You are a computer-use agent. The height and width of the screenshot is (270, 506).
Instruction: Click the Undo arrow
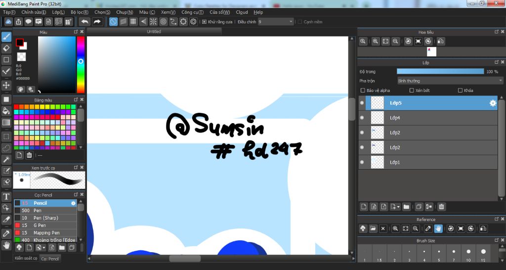(84, 22)
